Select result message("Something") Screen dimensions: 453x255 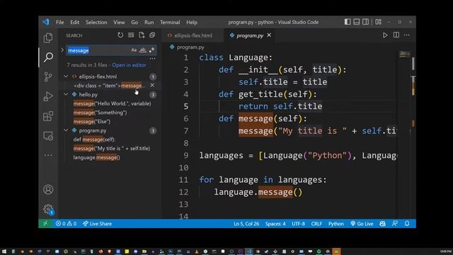[x=100, y=113]
